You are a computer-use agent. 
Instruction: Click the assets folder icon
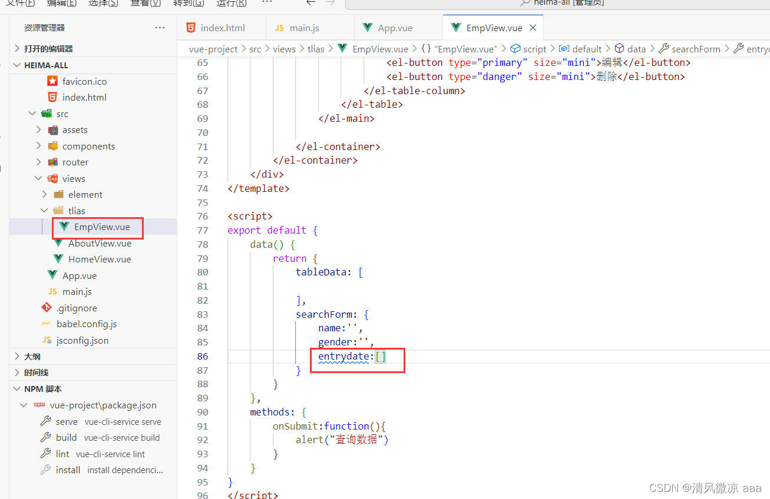pos(52,130)
